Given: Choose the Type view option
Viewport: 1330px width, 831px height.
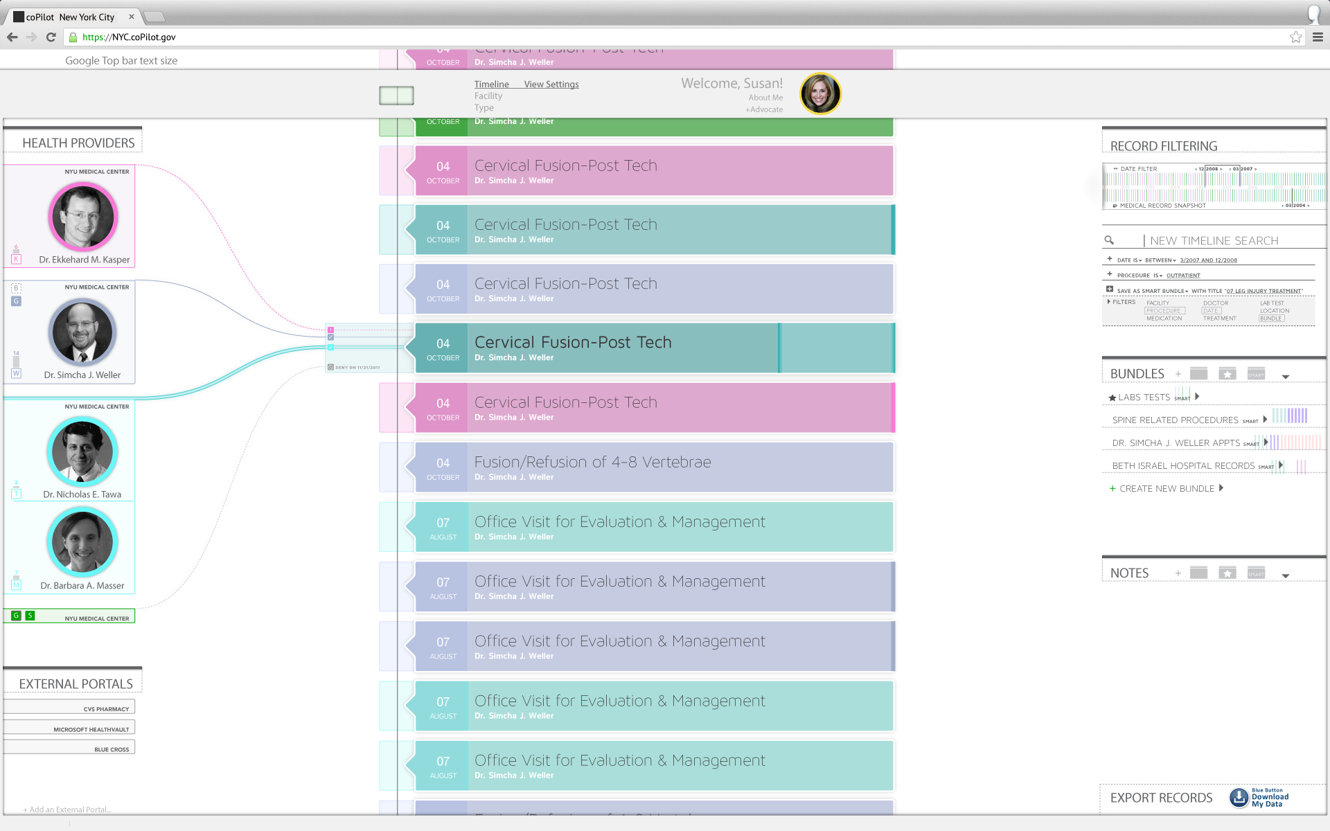Looking at the screenshot, I should tap(484, 108).
